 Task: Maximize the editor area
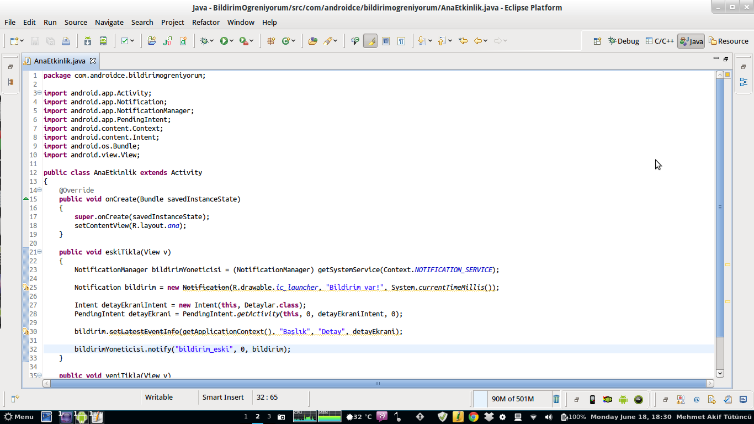click(726, 58)
